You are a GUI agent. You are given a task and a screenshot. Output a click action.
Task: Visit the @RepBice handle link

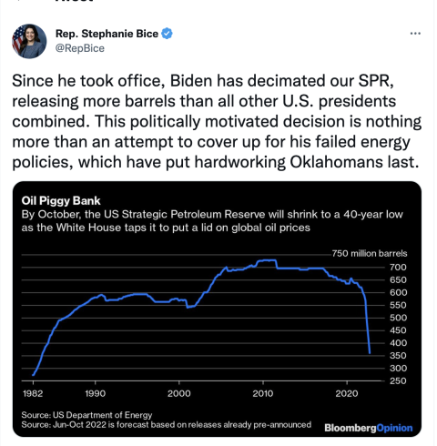[x=80, y=48]
